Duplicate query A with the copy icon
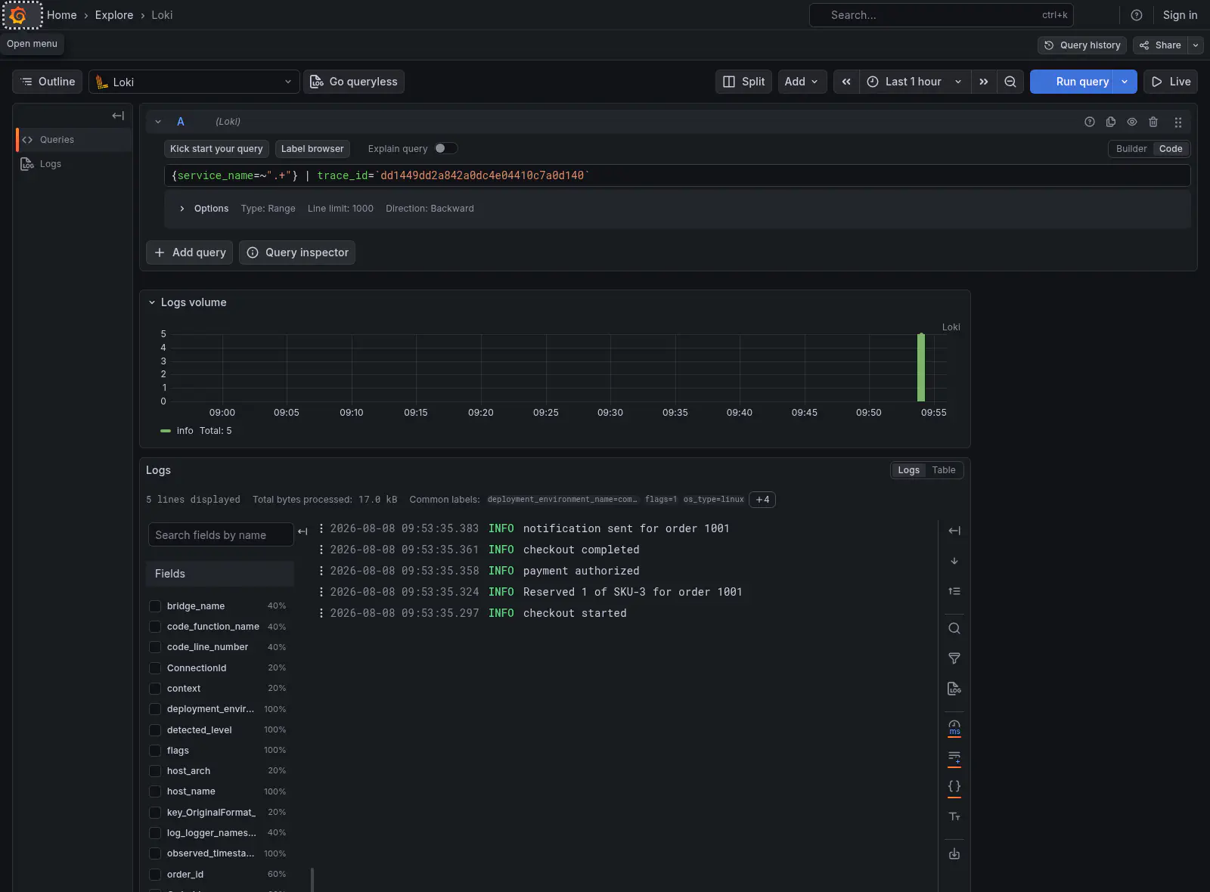The width and height of the screenshot is (1210, 892). pyautogui.click(x=1111, y=122)
